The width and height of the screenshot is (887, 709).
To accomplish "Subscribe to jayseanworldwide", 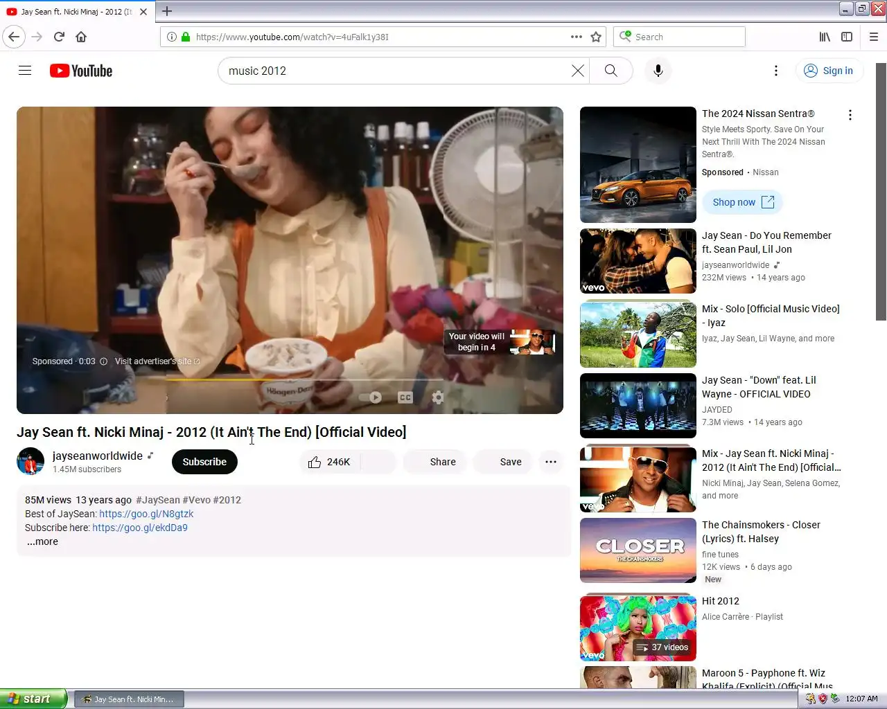I will click(x=204, y=462).
